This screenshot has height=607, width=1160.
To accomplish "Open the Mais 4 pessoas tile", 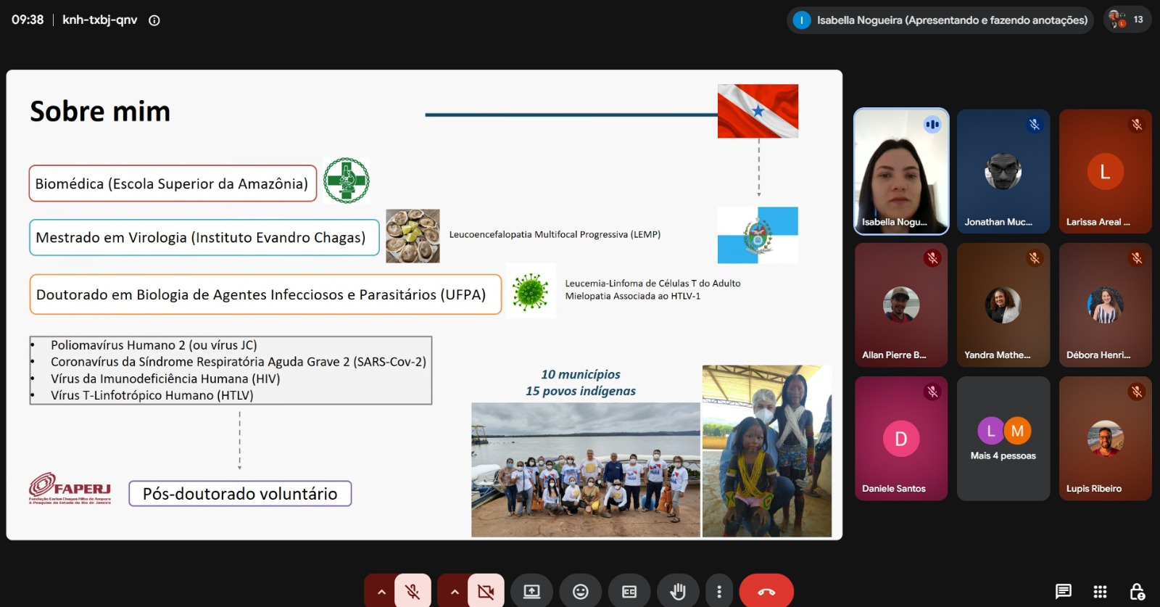I will (x=1003, y=438).
